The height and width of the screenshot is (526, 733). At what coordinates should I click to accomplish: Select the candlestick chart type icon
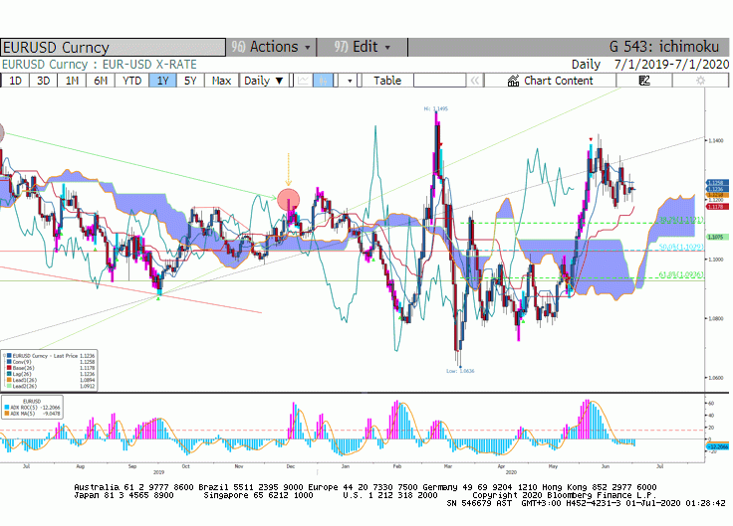click(323, 81)
